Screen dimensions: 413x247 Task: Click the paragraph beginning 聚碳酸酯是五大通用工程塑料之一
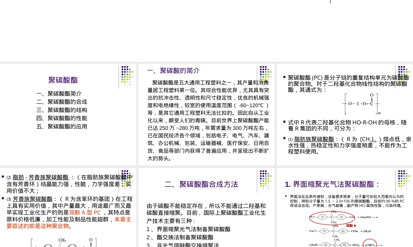pyautogui.click(x=208, y=121)
